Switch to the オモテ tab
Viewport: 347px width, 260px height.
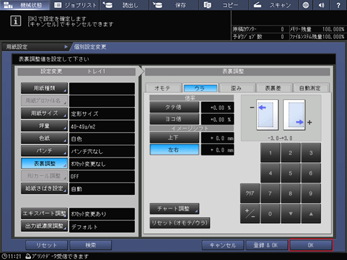tap(163, 88)
